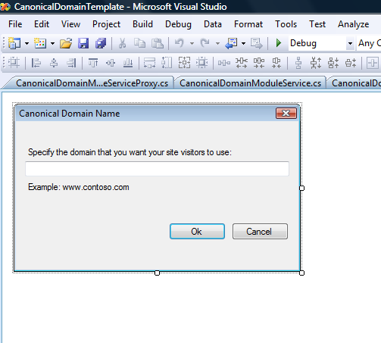This screenshot has width=381, height=343.
Task: Open the Tools menu
Action: (286, 24)
